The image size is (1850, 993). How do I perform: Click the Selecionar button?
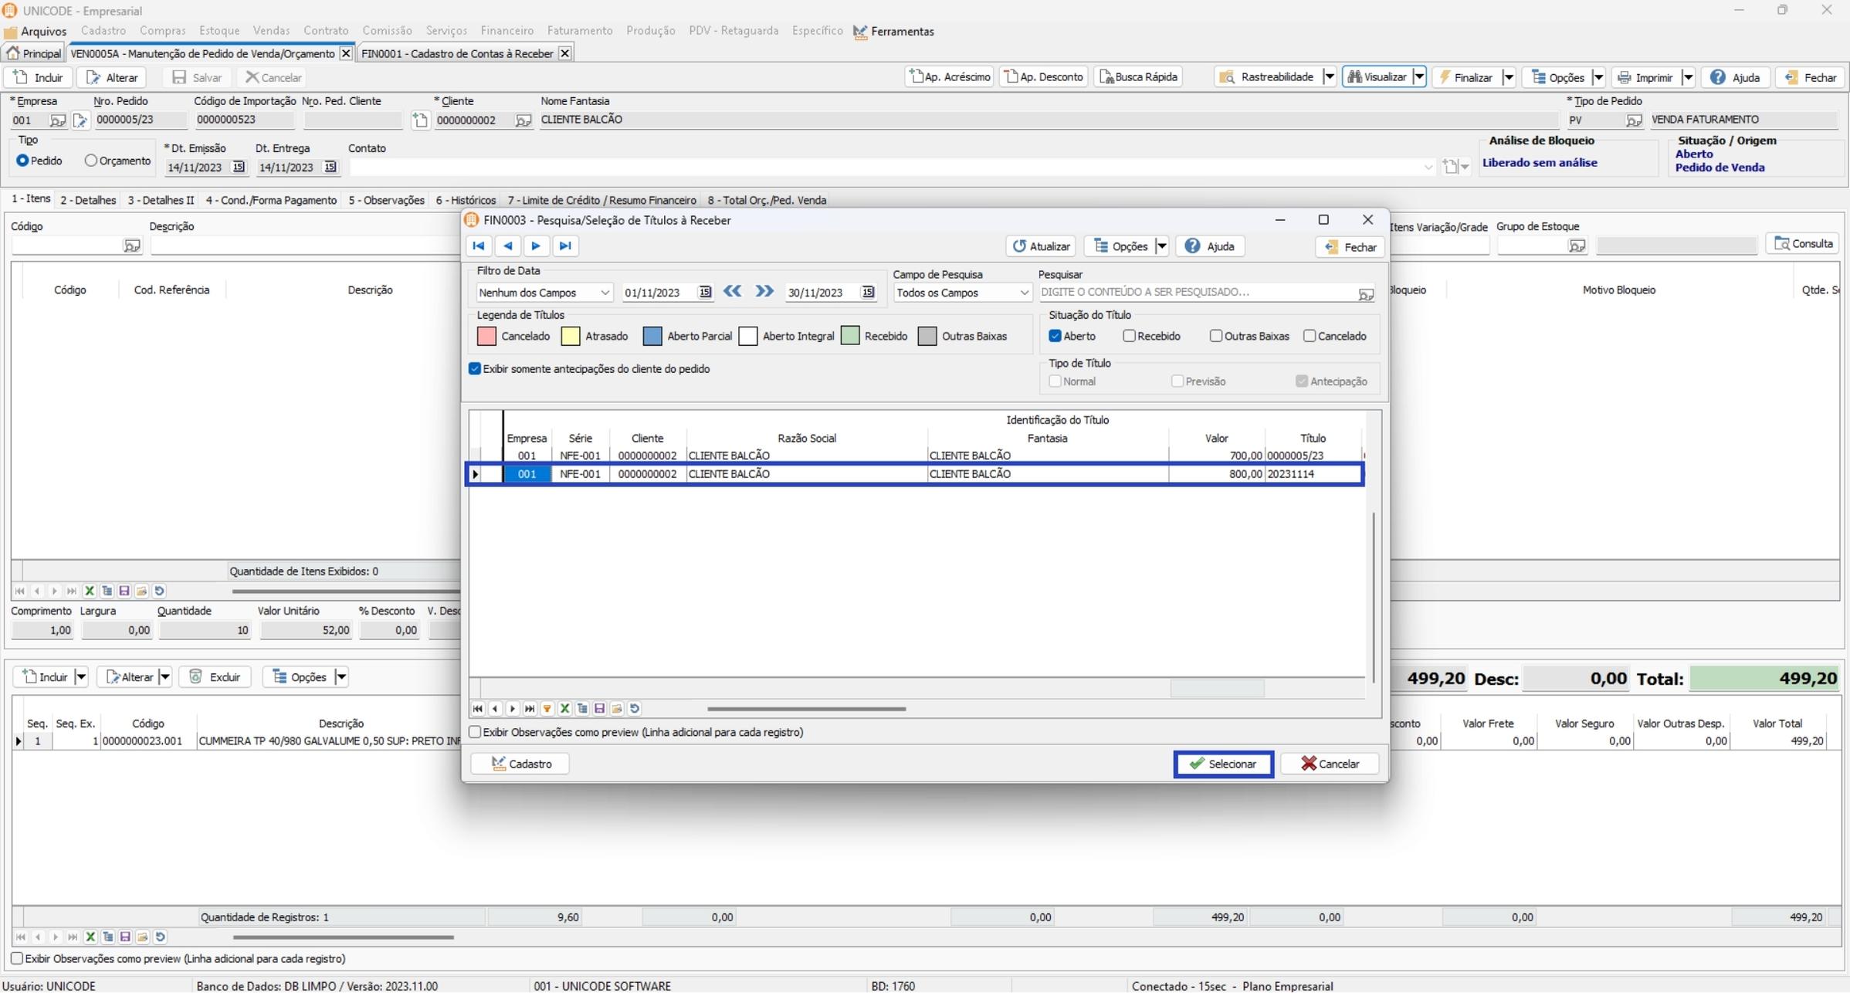pyautogui.click(x=1223, y=764)
